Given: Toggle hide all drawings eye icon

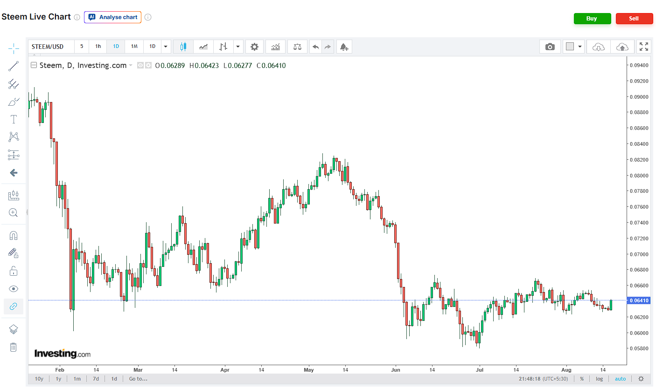Looking at the screenshot, I should click(x=14, y=288).
